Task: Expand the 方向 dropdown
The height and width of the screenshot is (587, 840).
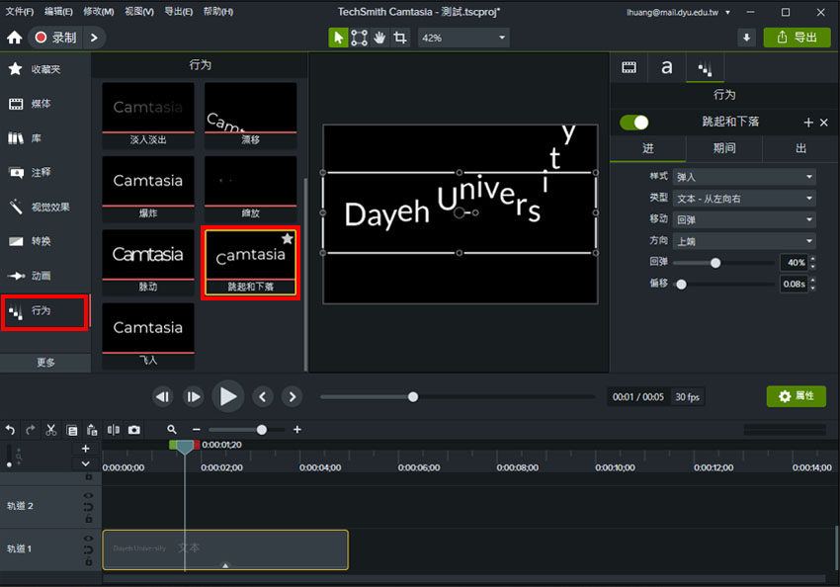Action: (744, 241)
